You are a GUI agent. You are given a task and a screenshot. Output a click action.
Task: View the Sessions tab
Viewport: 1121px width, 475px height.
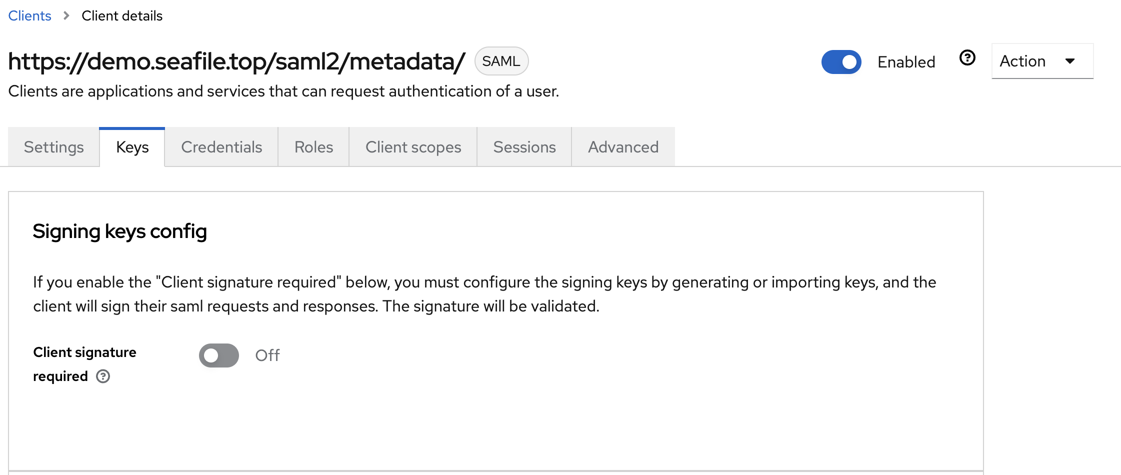(x=524, y=147)
